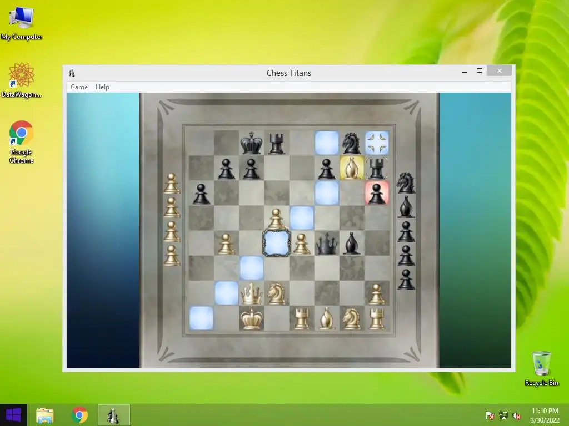Screen dimensions: 569x426
Task: Click the white queen above the white king
Action: (251, 293)
